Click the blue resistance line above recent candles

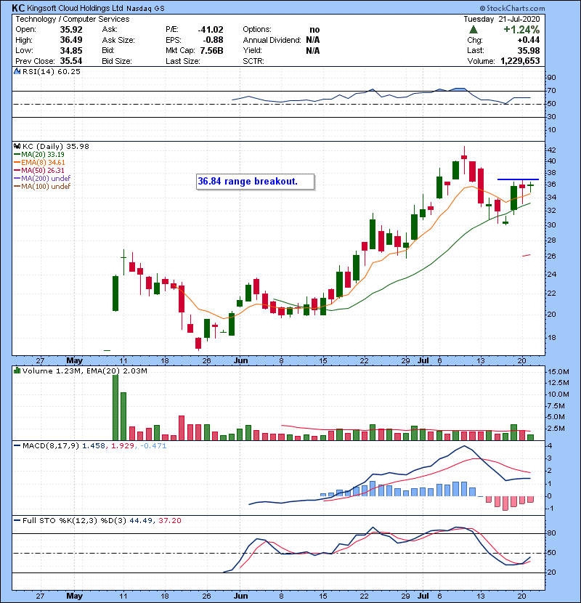[518, 179]
